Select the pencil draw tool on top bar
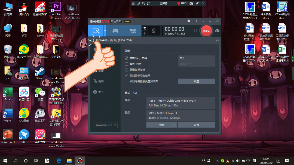 [197, 3]
